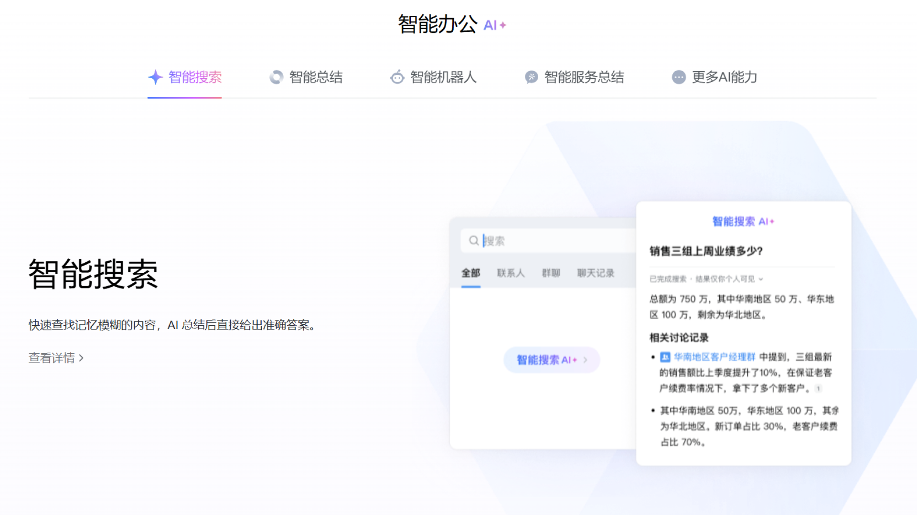Click the circular icon next to 智能总结
This screenshot has height=515, width=917.
tap(276, 77)
